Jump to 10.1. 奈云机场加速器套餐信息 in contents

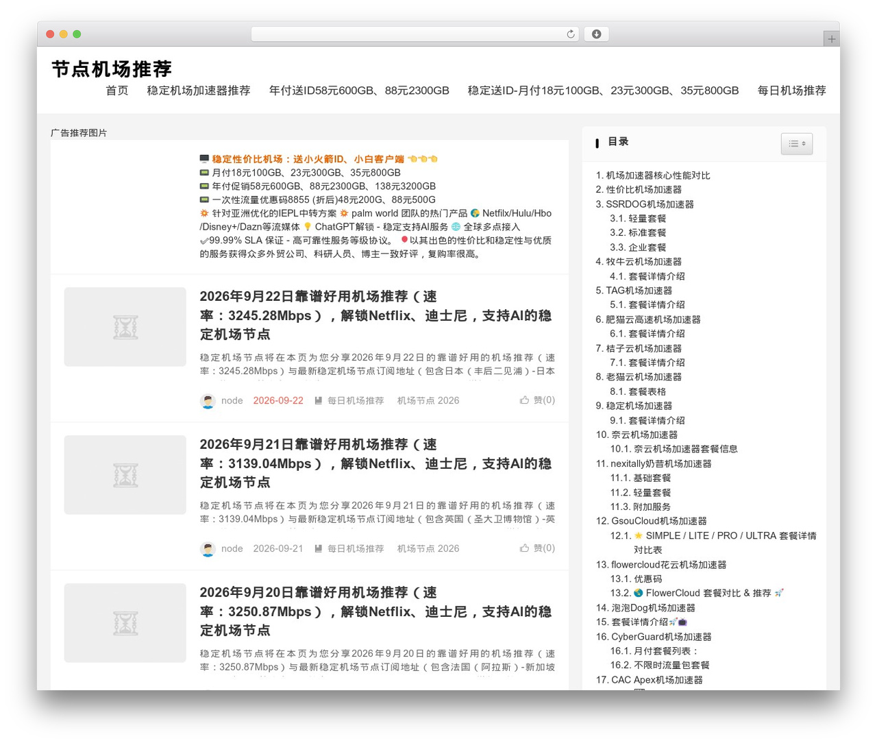(674, 449)
